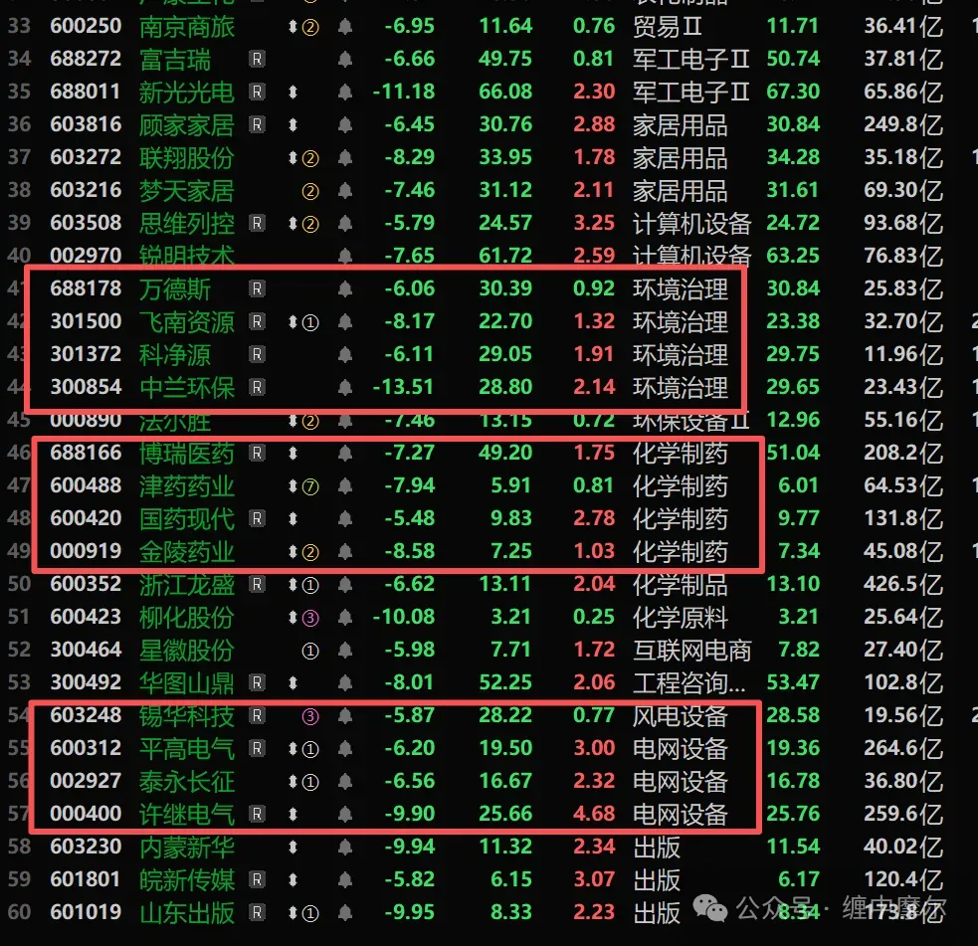Image resolution: width=978 pixels, height=946 pixels.
Task: Click the R badge next to 富吉瑞
Action: [x=257, y=60]
